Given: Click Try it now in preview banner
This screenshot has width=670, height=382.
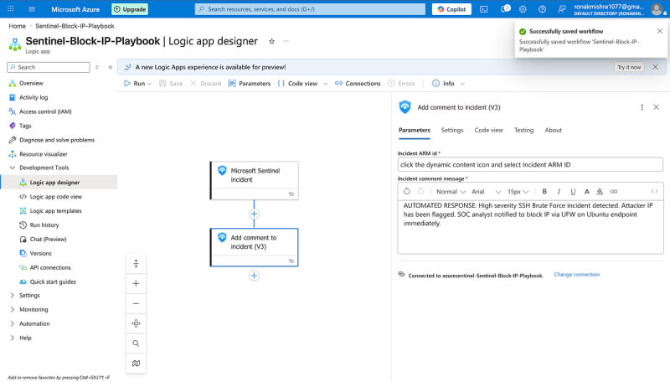Looking at the screenshot, I should [629, 67].
